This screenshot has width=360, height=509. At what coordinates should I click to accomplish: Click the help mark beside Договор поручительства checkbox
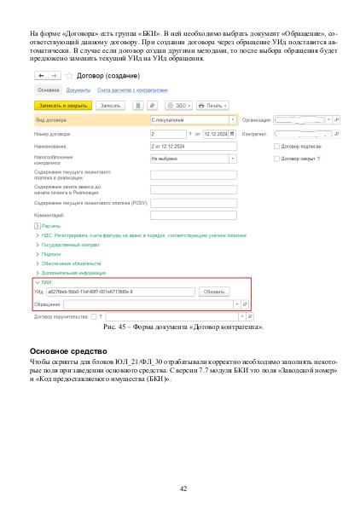tap(101, 317)
